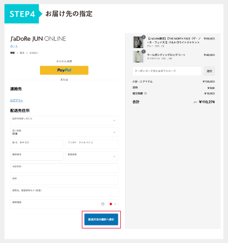
Task: Expand the saved address dropdown
Action: (64, 121)
